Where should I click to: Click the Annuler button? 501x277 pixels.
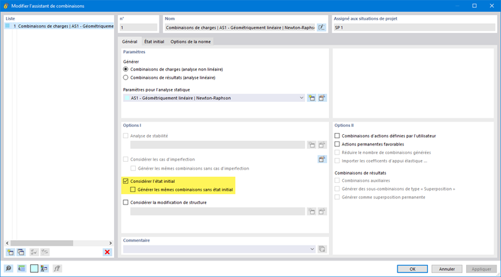[447, 269]
